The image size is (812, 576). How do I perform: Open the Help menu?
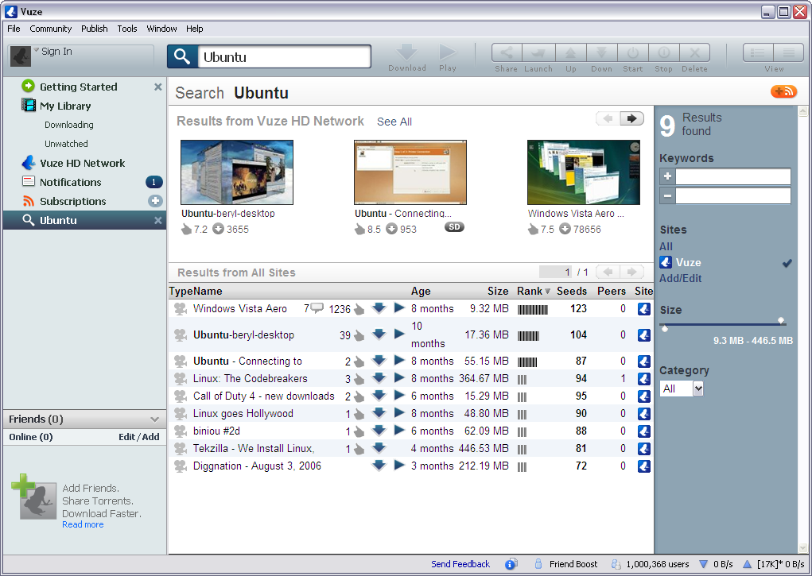[195, 29]
